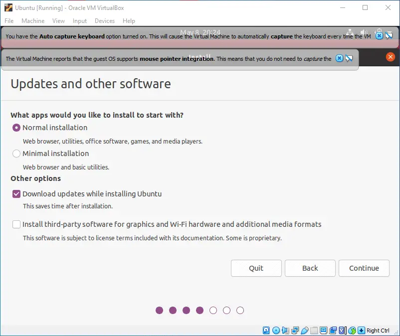Click the Continue button
Screen dimensions: 400x336
tap(364, 268)
